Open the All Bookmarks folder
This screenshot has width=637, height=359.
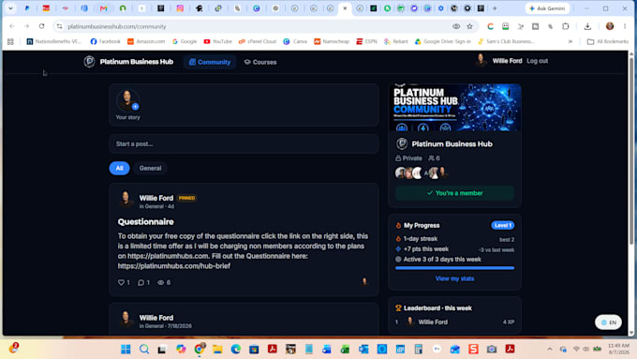608,41
